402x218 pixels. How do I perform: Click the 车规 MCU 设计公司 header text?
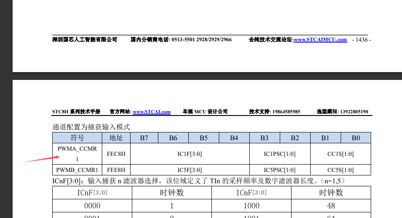(x=205, y=112)
